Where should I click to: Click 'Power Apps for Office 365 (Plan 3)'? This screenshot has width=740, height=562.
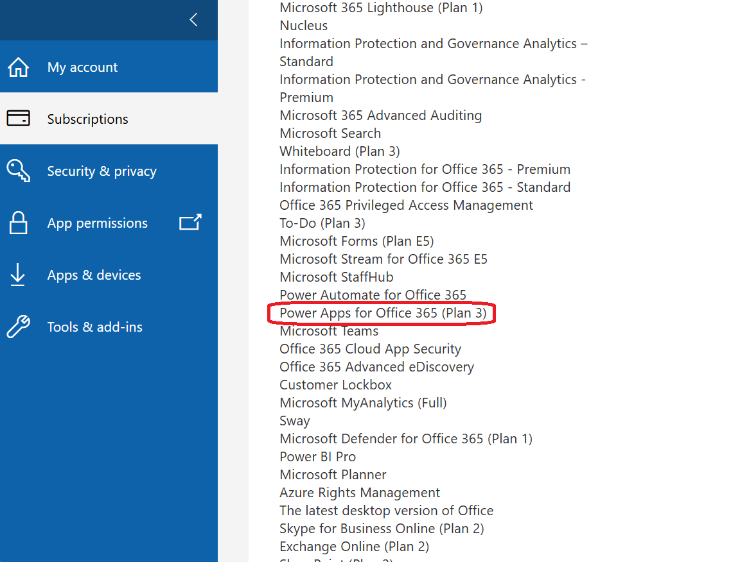click(383, 313)
